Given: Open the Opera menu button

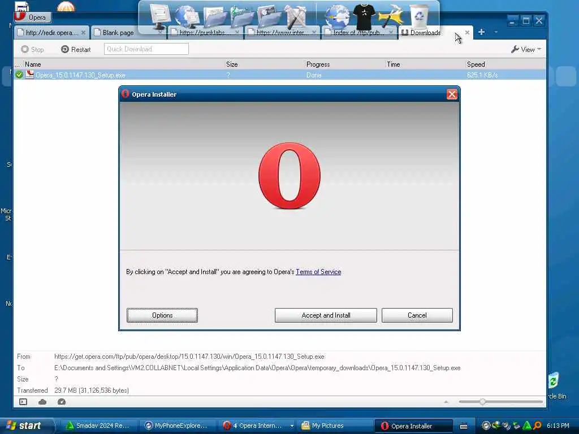Looking at the screenshot, I should pos(32,17).
